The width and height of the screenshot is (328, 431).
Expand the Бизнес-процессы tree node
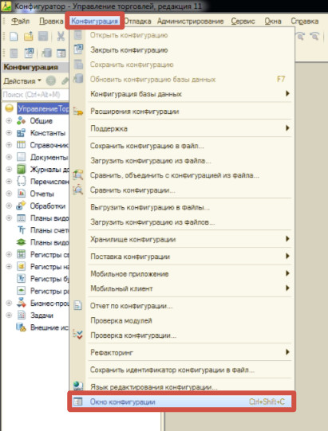(9, 303)
